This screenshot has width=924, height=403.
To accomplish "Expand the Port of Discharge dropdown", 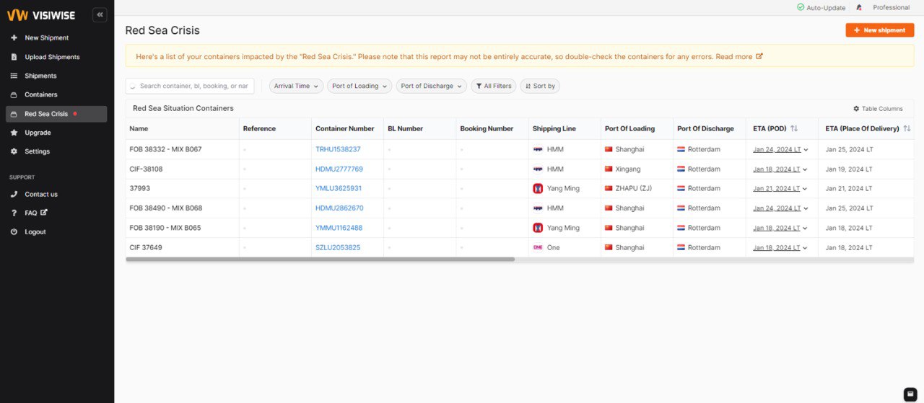I will point(431,86).
